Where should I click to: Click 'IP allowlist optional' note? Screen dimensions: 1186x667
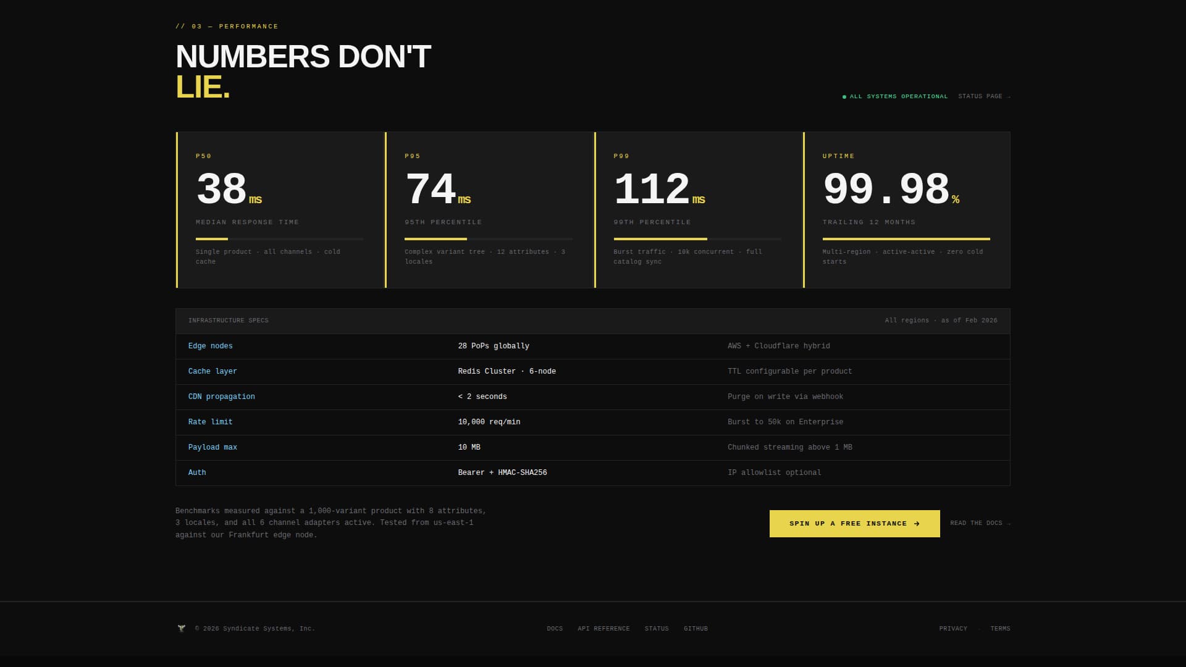pos(775,473)
